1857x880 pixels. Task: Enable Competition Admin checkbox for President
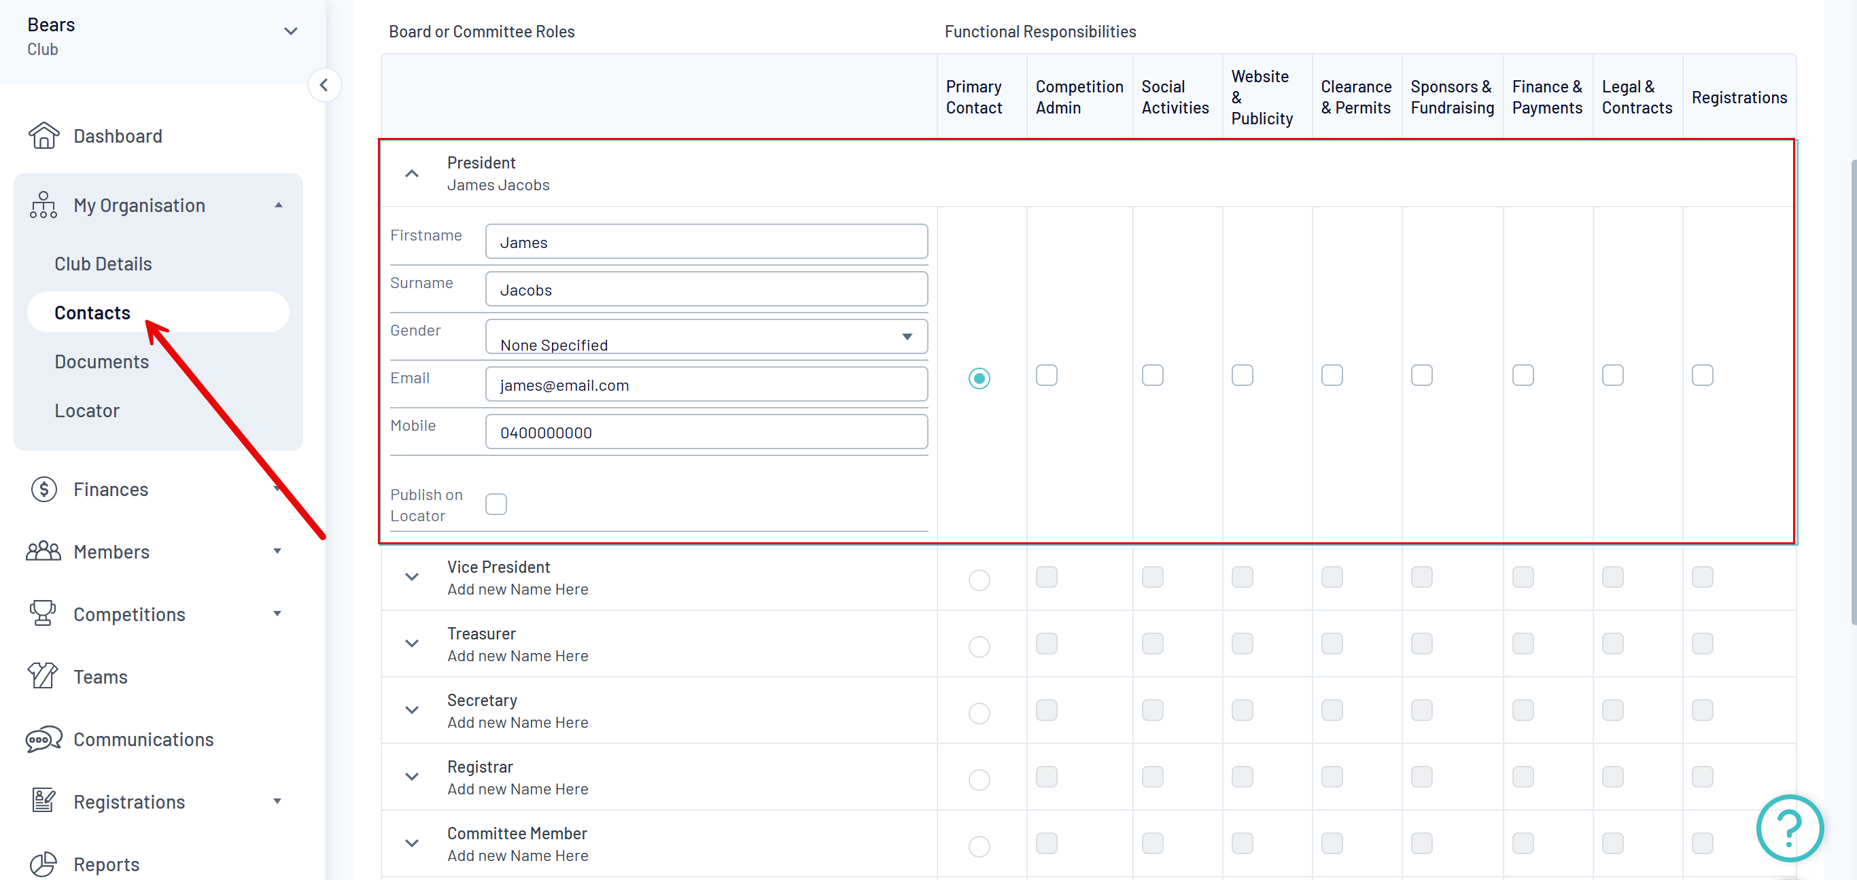click(x=1046, y=376)
